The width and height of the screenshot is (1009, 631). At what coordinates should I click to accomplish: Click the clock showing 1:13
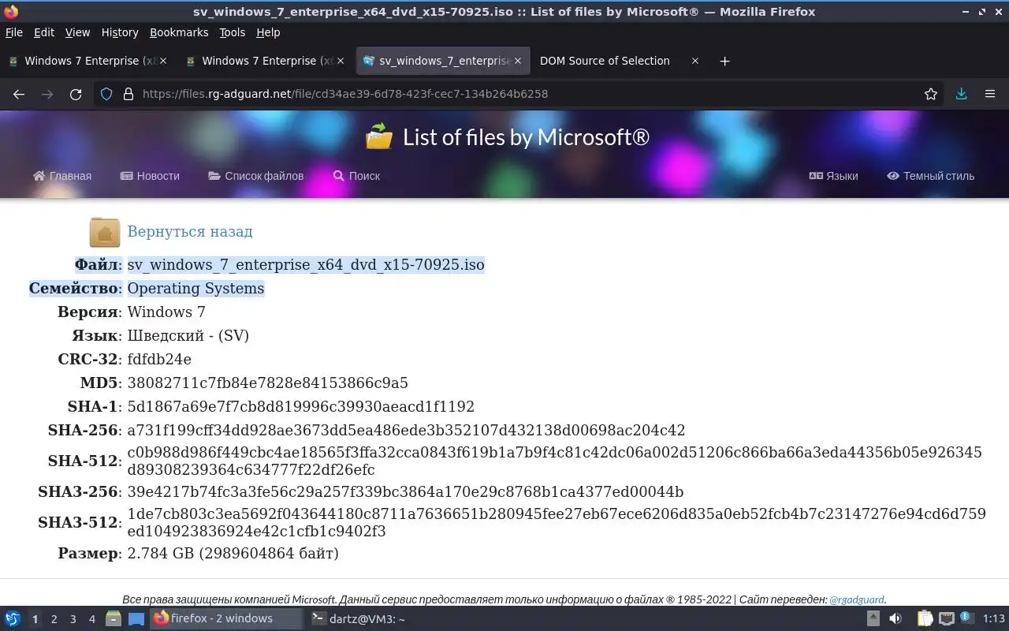point(993,618)
